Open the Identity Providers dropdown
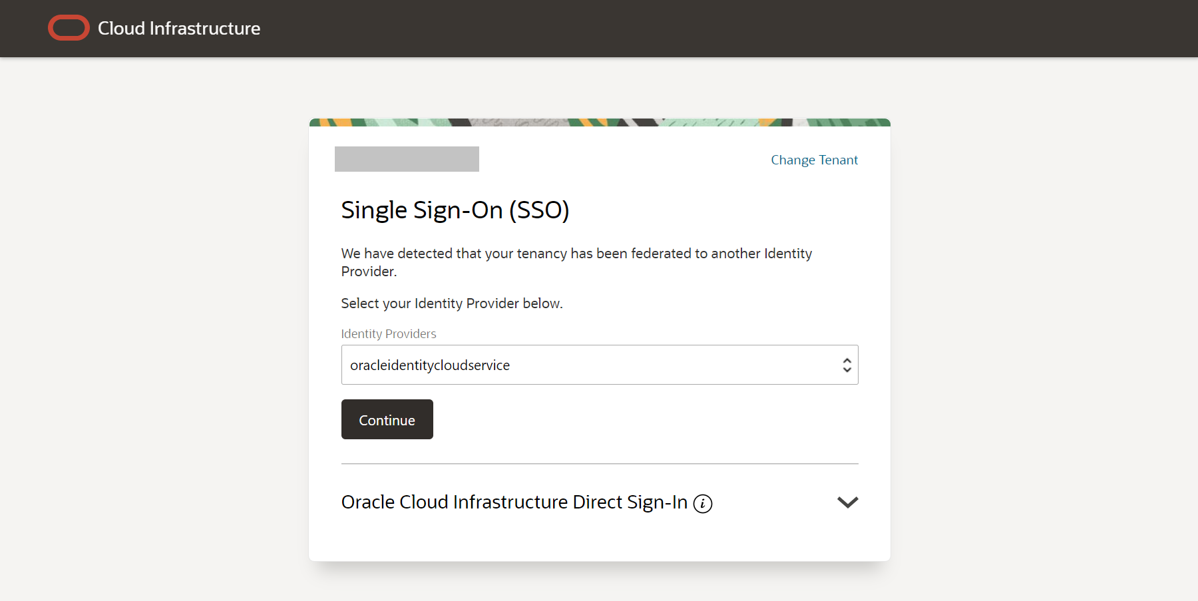Screen dimensions: 1198x601 pyautogui.click(x=599, y=365)
